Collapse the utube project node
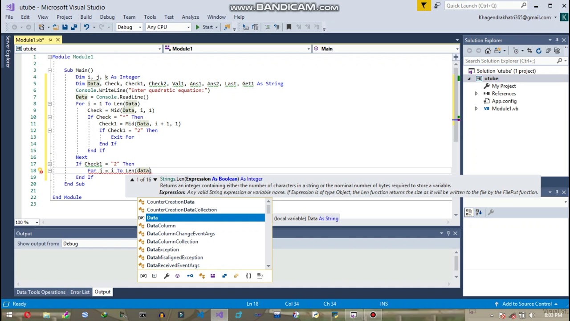The width and height of the screenshot is (570, 321). [x=469, y=78]
